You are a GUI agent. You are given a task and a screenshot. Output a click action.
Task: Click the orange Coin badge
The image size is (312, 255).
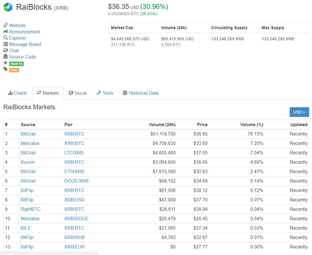tap(14, 70)
